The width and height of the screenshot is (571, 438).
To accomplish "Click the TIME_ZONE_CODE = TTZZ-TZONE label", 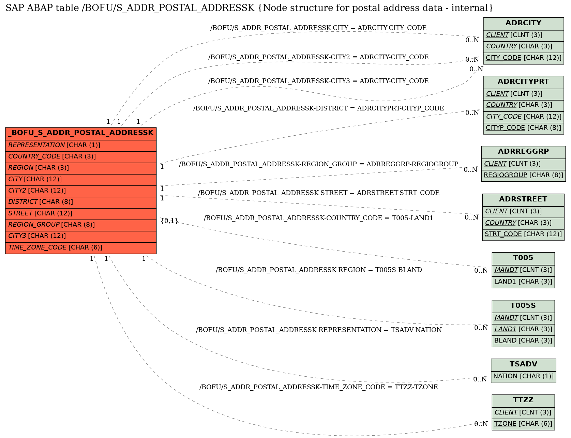I will click(318, 387).
